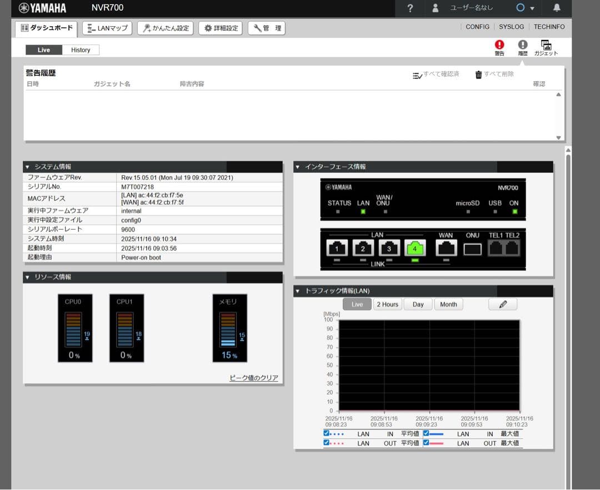Open the user dropdown arrow in header

click(x=532, y=8)
